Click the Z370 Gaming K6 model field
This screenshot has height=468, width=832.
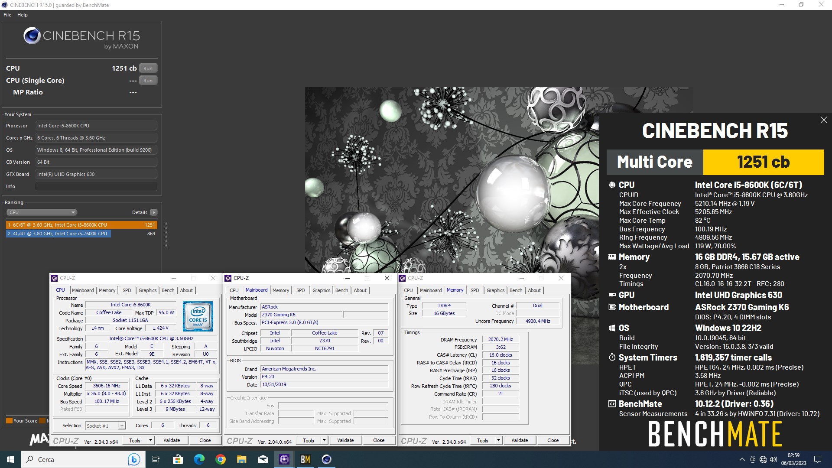coord(301,315)
